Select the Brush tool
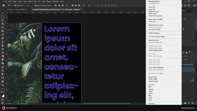 coord(2,42)
